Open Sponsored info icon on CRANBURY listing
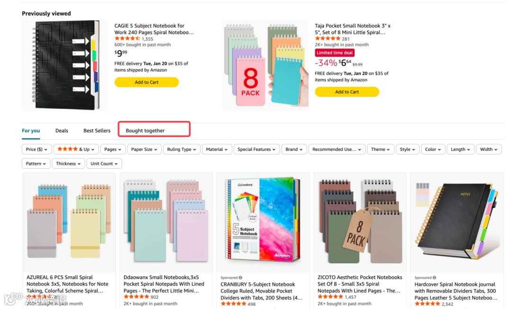Image resolution: width=511 pixels, height=309 pixels. [x=240, y=278]
